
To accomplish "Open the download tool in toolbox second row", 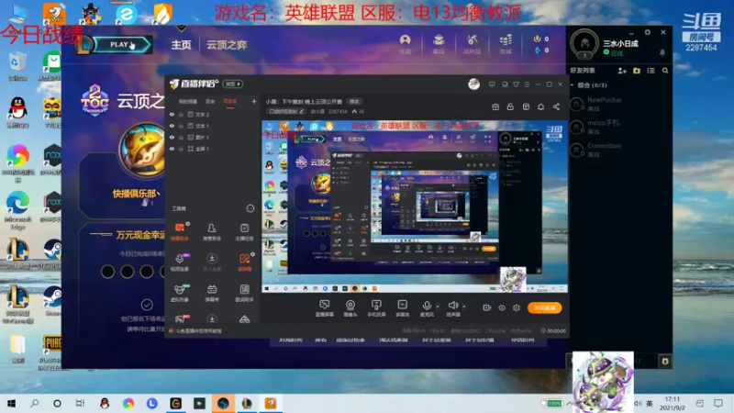I will coord(212,262).
